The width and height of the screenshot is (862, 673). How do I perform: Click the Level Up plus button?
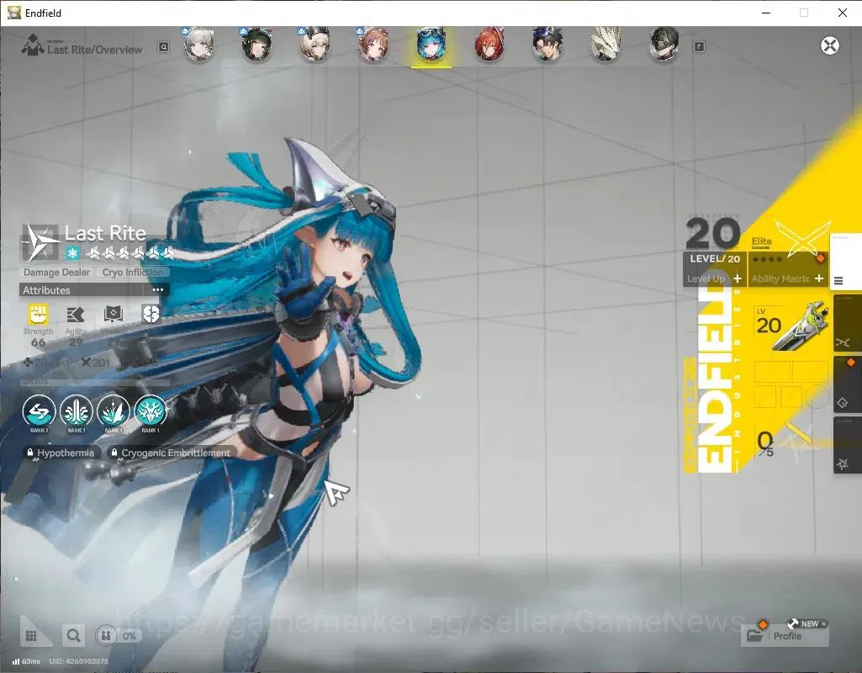point(738,278)
